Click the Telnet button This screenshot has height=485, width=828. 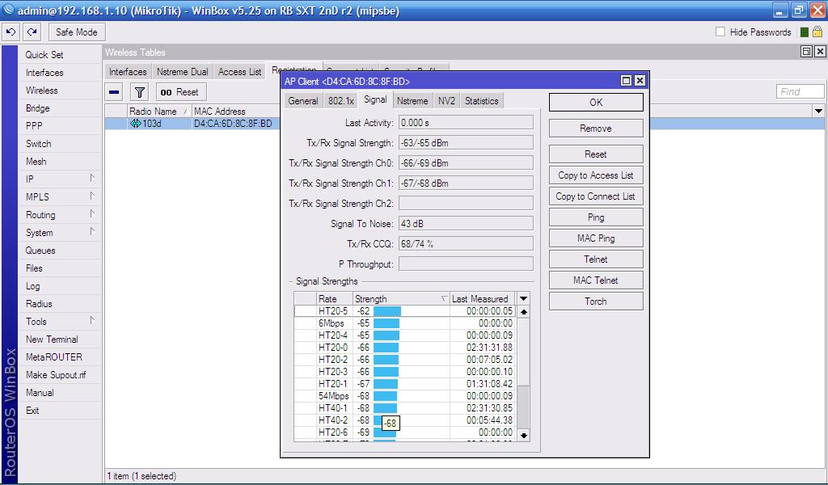point(596,259)
